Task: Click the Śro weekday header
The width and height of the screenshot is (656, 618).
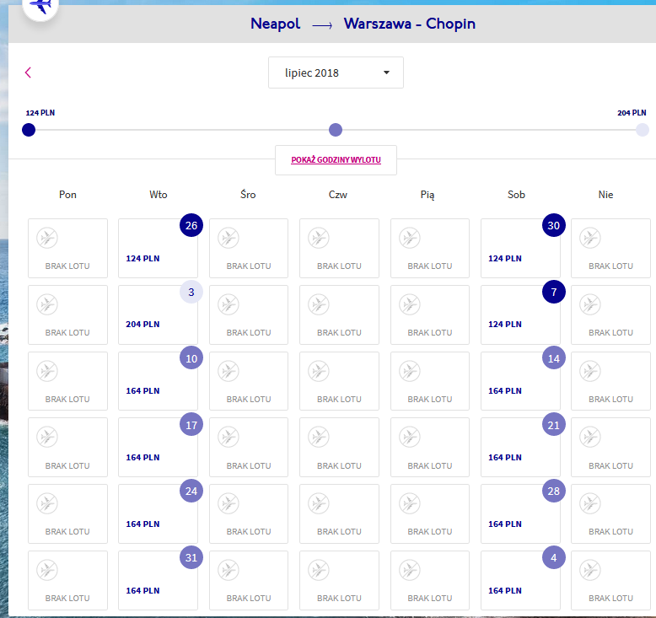Action: tap(248, 195)
